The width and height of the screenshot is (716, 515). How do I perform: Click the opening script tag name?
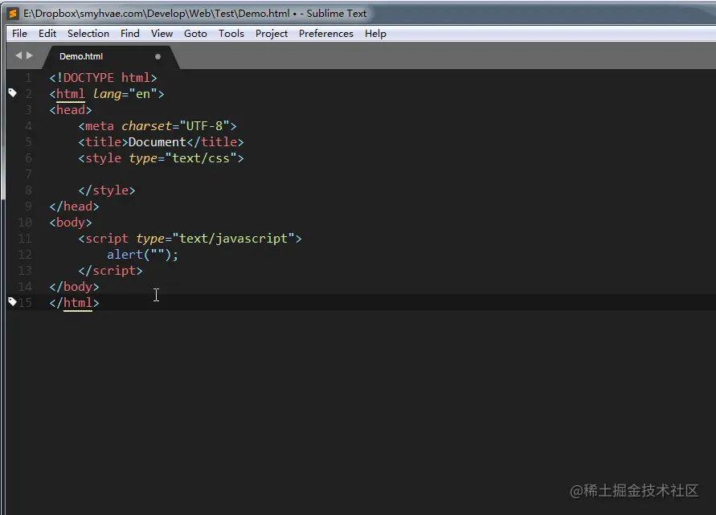[107, 239]
